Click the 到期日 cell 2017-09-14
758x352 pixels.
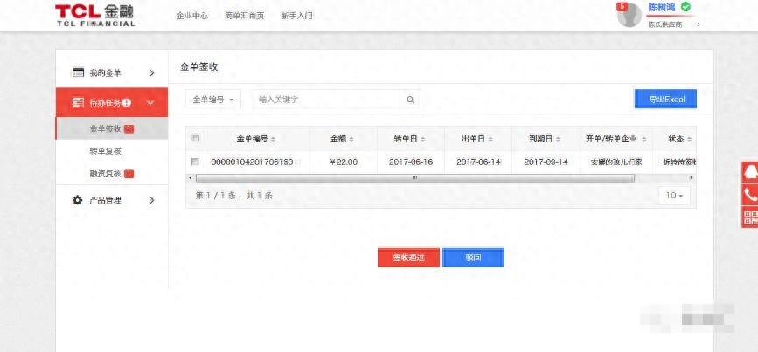click(546, 162)
